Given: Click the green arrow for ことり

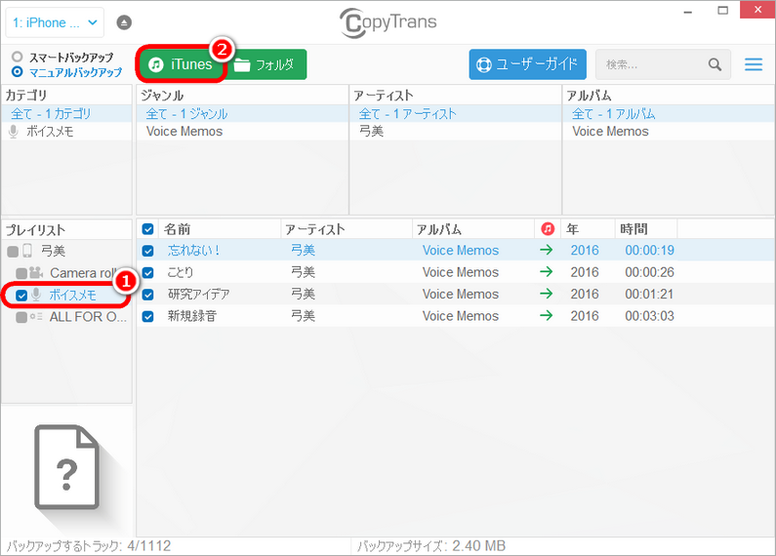Looking at the screenshot, I should point(547,271).
